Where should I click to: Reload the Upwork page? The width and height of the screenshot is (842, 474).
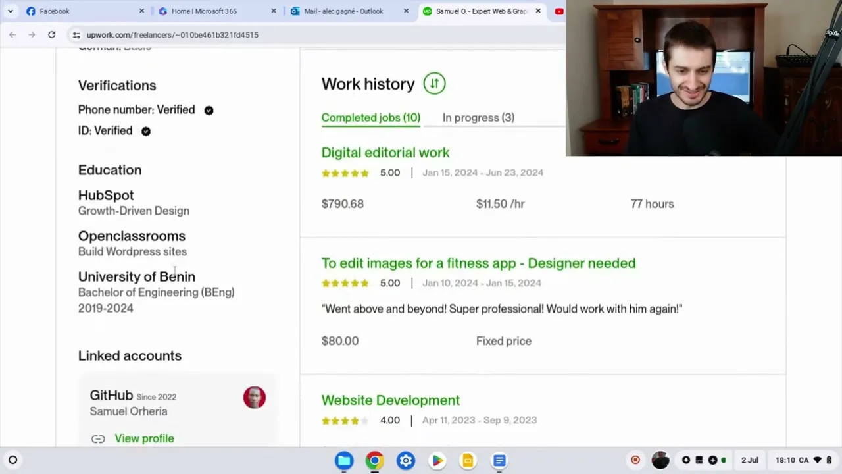51,34
